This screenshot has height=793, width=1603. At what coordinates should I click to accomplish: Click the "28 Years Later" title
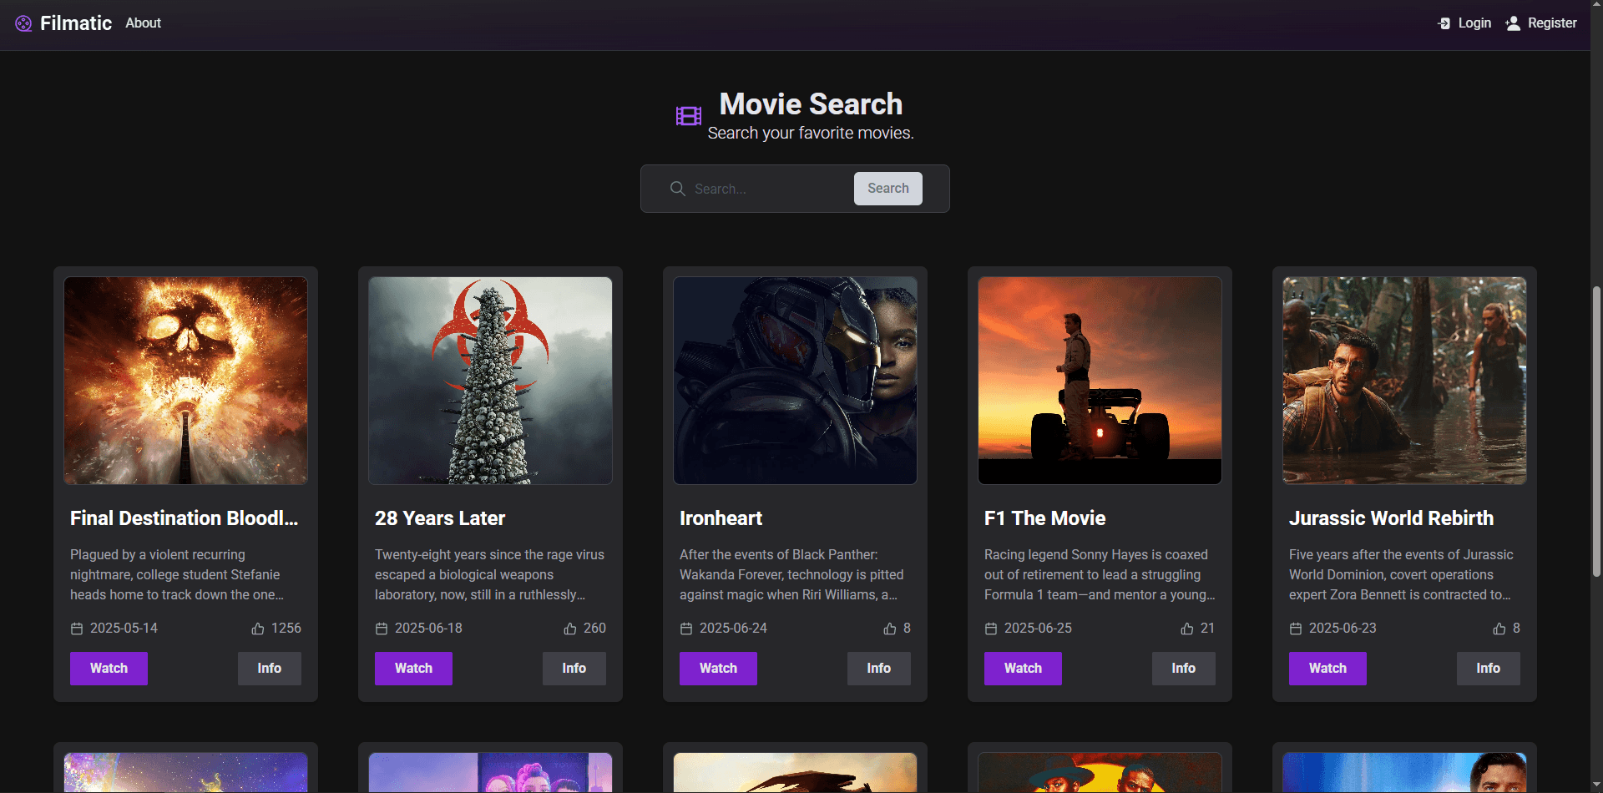tap(440, 518)
